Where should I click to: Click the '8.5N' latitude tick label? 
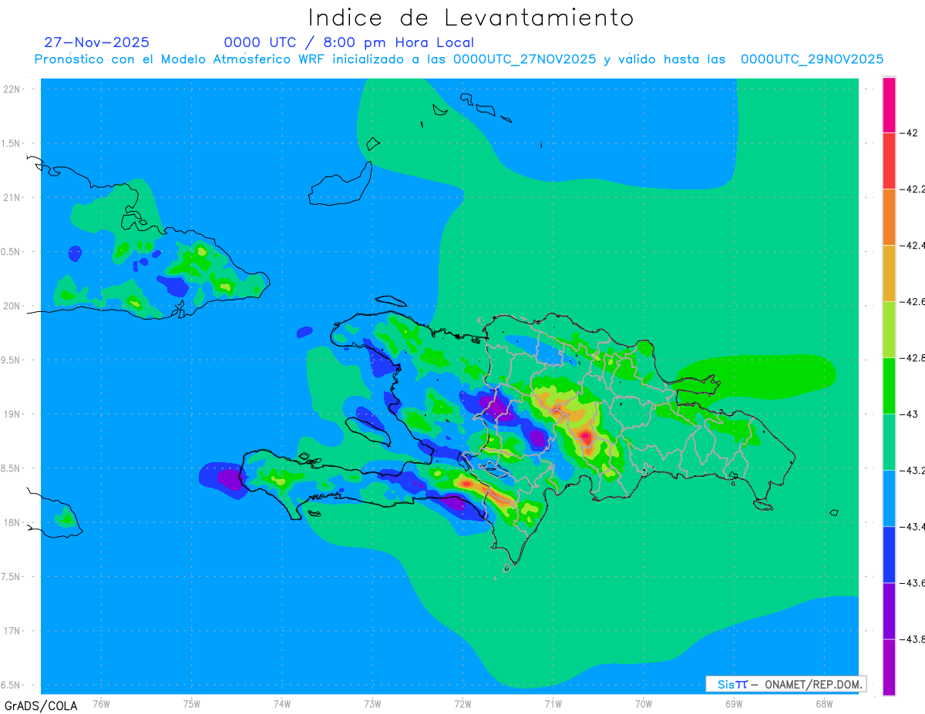[11, 468]
